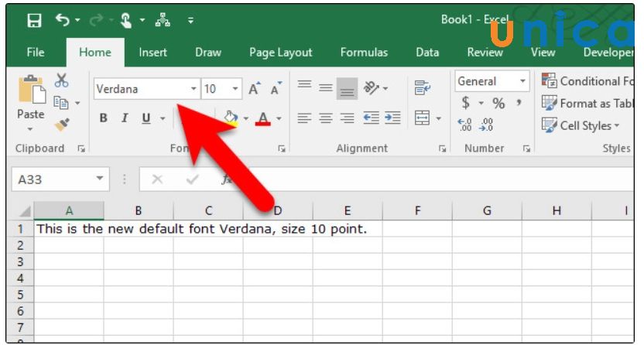Open the font color palette arrow

279,118
